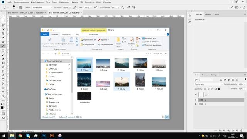This screenshot has height=139, width=247.
Task: Filter layers by adjustment layers icon
Action: point(225,80)
